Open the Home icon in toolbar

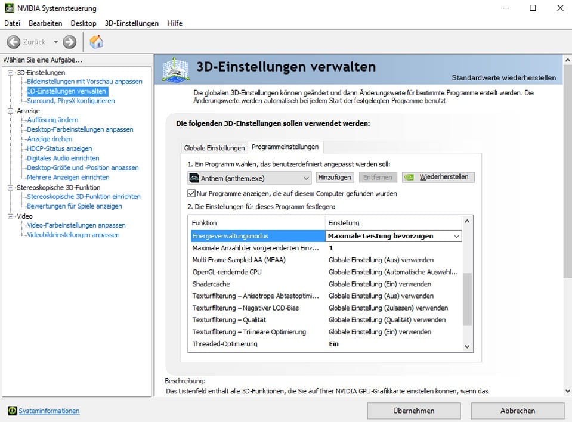(96, 42)
